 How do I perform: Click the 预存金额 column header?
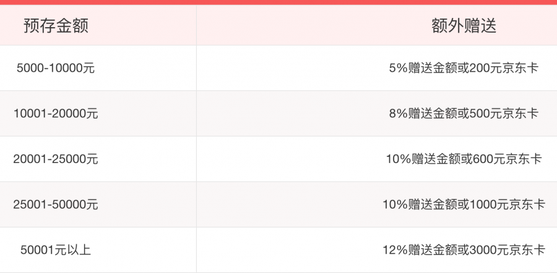click(x=56, y=25)
